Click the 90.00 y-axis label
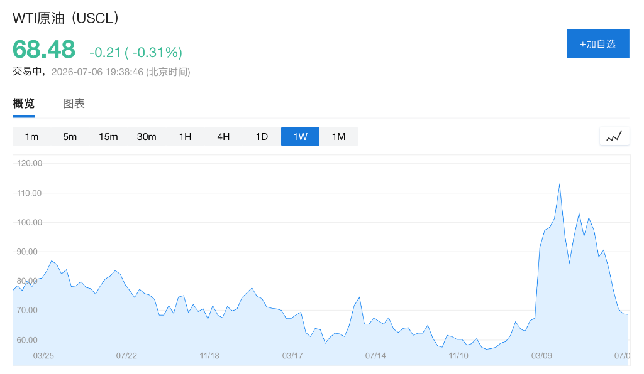 click(27, 252)
